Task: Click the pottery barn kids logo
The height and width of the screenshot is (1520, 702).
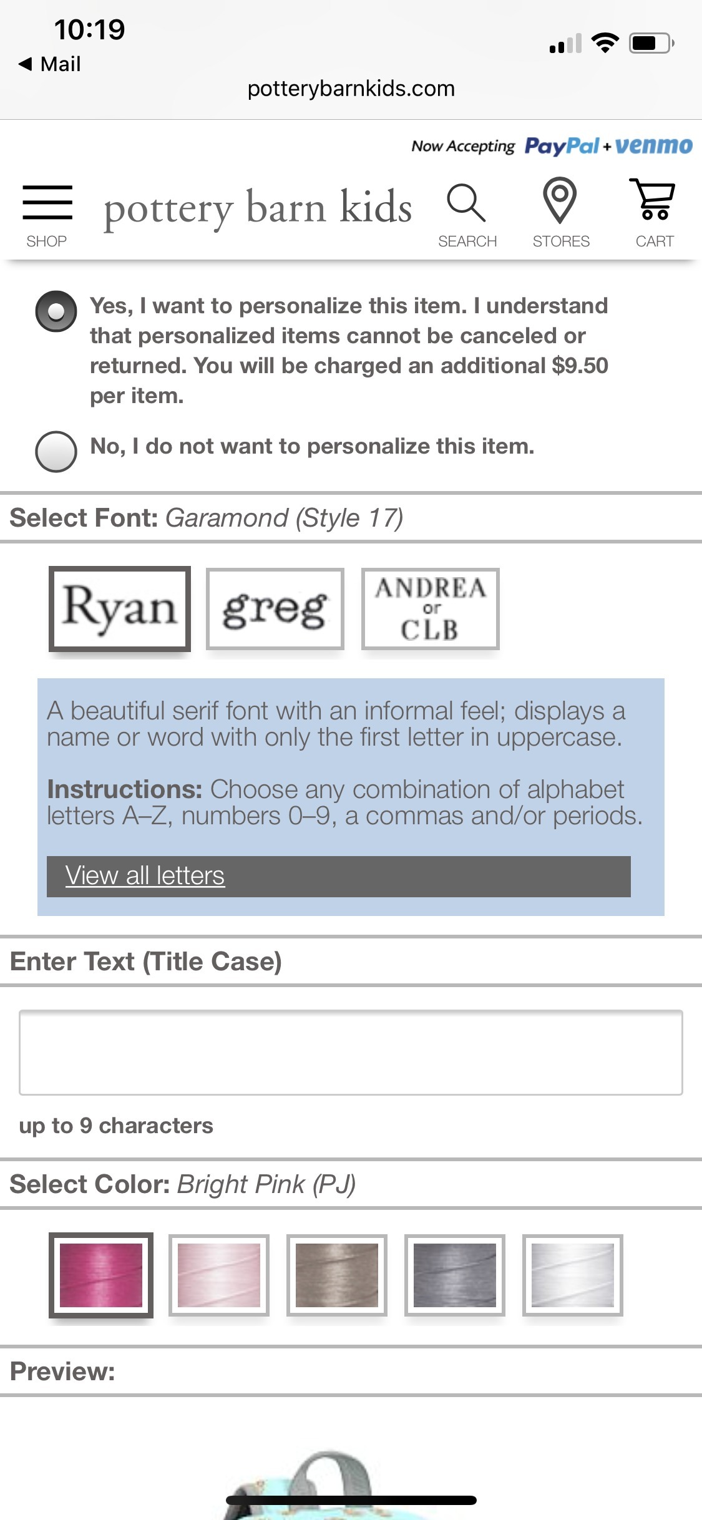Action: pos(258,208)
